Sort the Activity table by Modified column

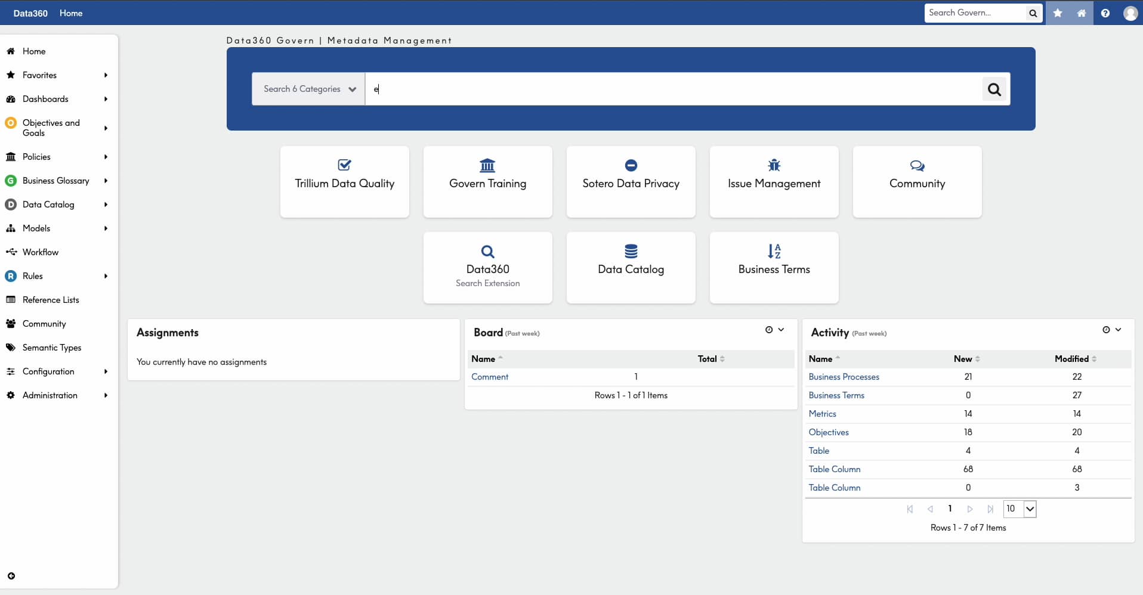point(1074,358)
